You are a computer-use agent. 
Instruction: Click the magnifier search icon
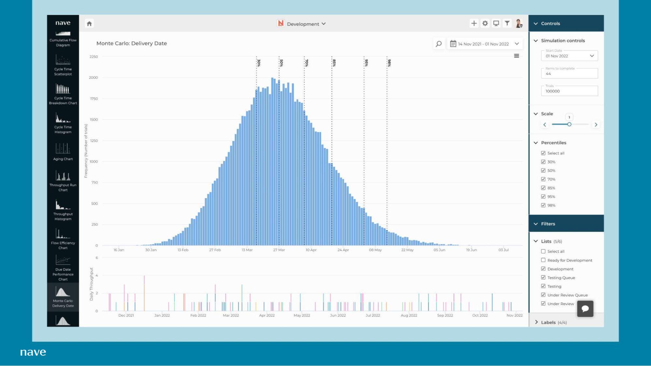[439, 44]
